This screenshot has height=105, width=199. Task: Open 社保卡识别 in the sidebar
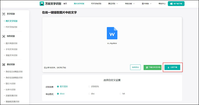click(11, 90)
